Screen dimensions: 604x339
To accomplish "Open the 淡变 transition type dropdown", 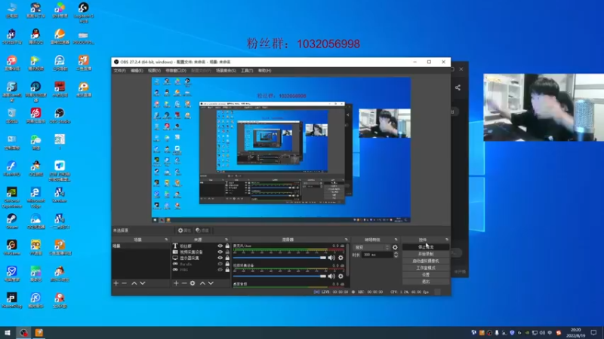I will coord(371,248).
